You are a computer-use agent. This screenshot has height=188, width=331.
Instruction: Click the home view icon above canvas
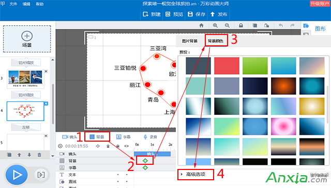pos(201,25)
